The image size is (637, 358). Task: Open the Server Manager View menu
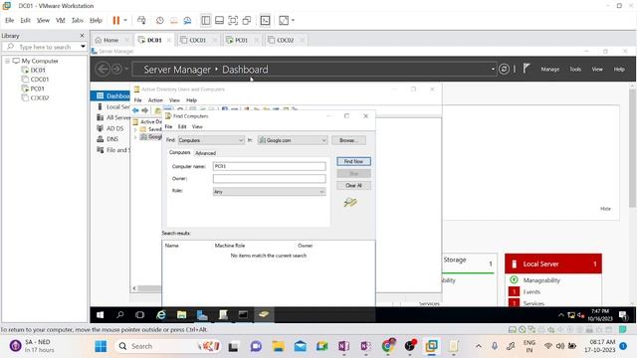597,70
